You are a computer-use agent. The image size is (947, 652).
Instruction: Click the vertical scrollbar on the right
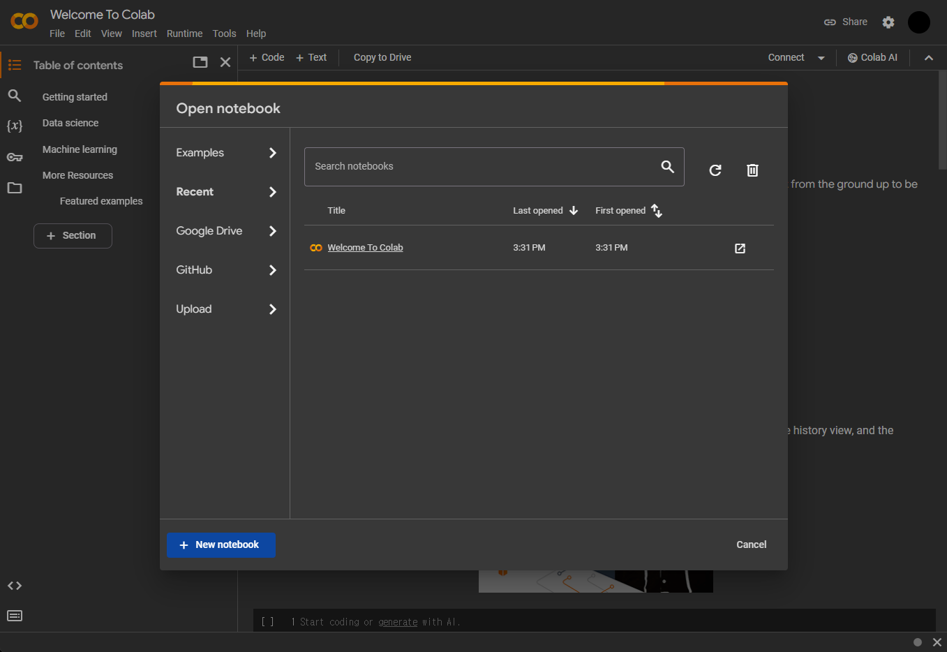tap(942, 119)
